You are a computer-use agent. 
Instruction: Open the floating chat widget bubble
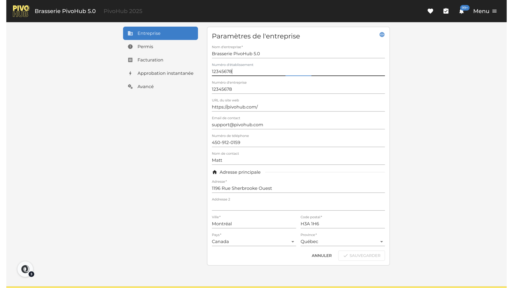click(x=25, y=269)
